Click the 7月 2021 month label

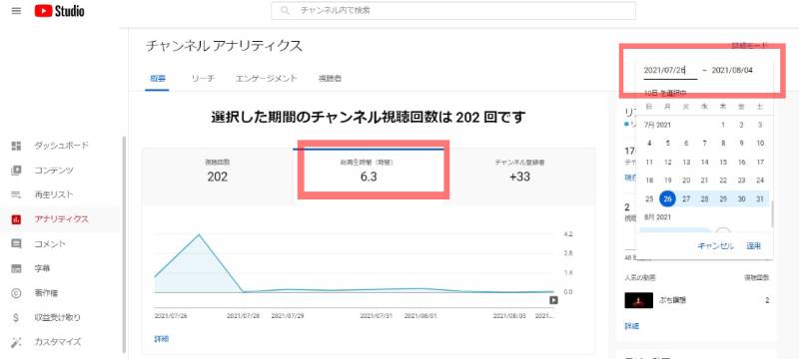click(658, 125)
